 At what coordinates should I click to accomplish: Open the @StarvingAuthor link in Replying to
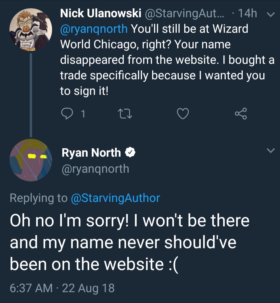(115, 198)
